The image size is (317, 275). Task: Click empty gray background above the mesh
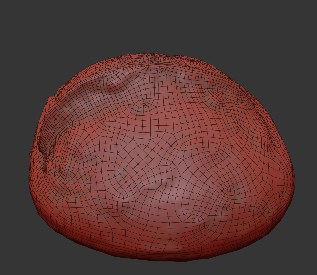[158, 26]
